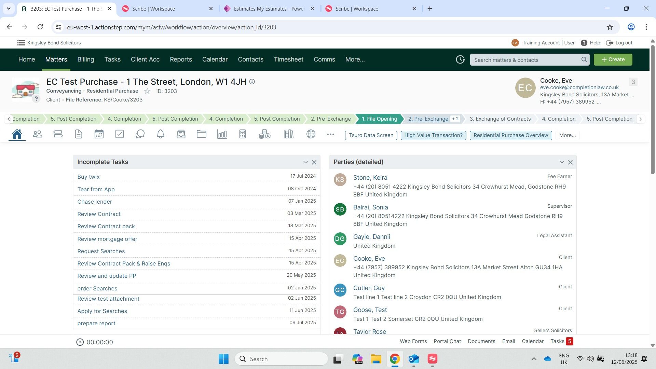This screenshot has width=656, height=369.
Task: Start the 00:00:00 timer
Action: point(80,342)
